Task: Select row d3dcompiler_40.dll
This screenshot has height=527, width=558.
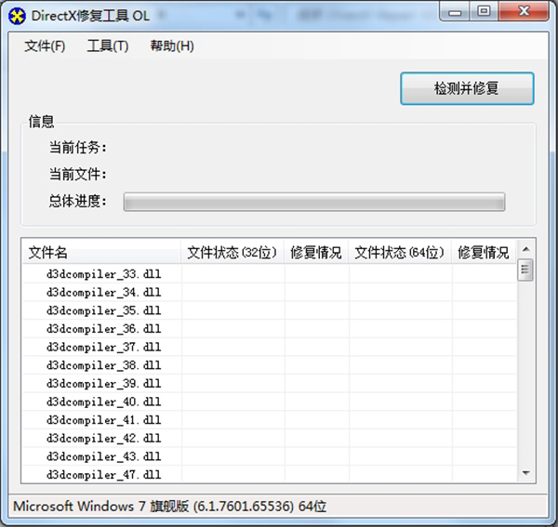Action: (270, 402)
